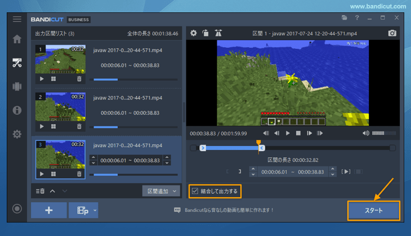Click the rotate video icon in preview toolbar

click(205, 33)
